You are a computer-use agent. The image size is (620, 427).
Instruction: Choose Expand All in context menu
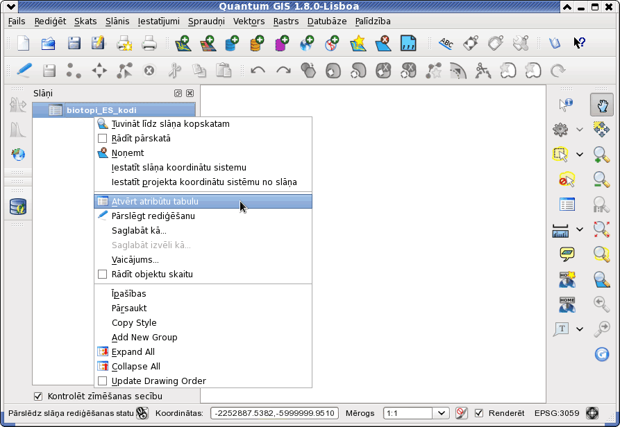[203, 352]
